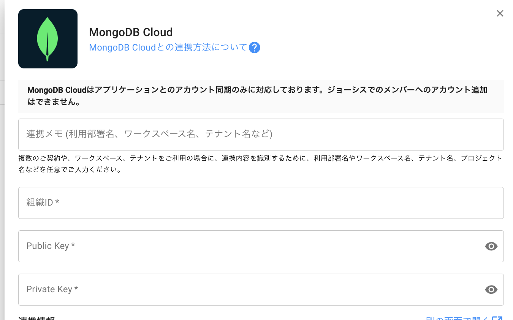Reveal the Private Key using its eye icon
Image resolution: width=513 pixels, height=320 pixels.
(x=491, y=290)
